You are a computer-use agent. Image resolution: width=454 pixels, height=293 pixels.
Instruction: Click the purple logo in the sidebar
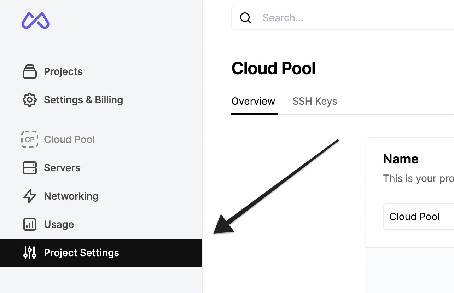35,20
